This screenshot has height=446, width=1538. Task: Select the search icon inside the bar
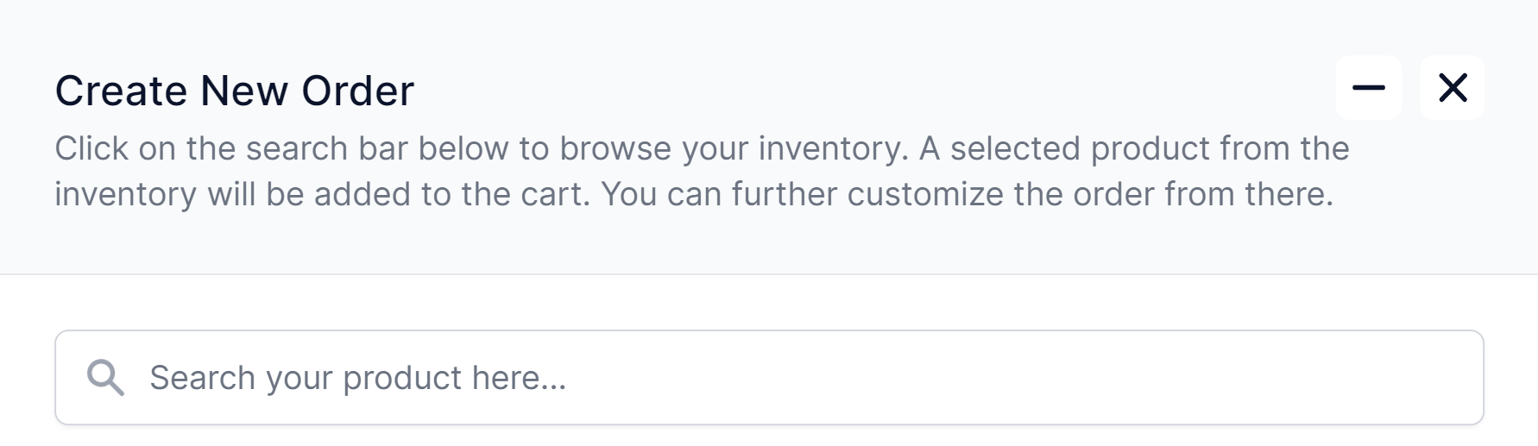click(105, 378)
